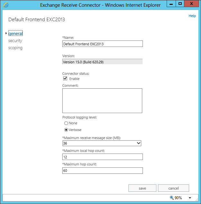
Task: Minimize the Internet Explorer window
Action: (171, 4)
